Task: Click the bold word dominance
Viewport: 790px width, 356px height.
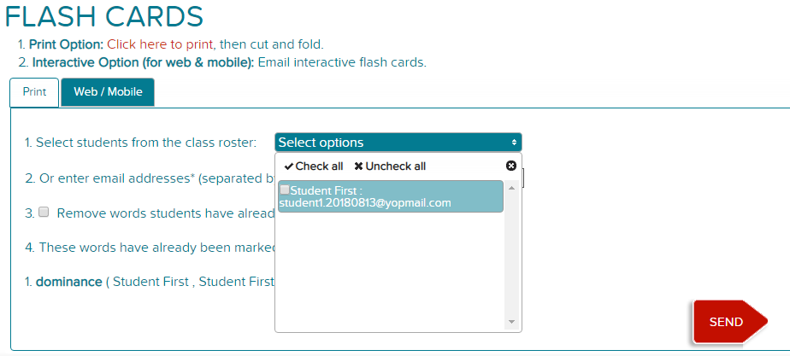Action: [69, 282]
